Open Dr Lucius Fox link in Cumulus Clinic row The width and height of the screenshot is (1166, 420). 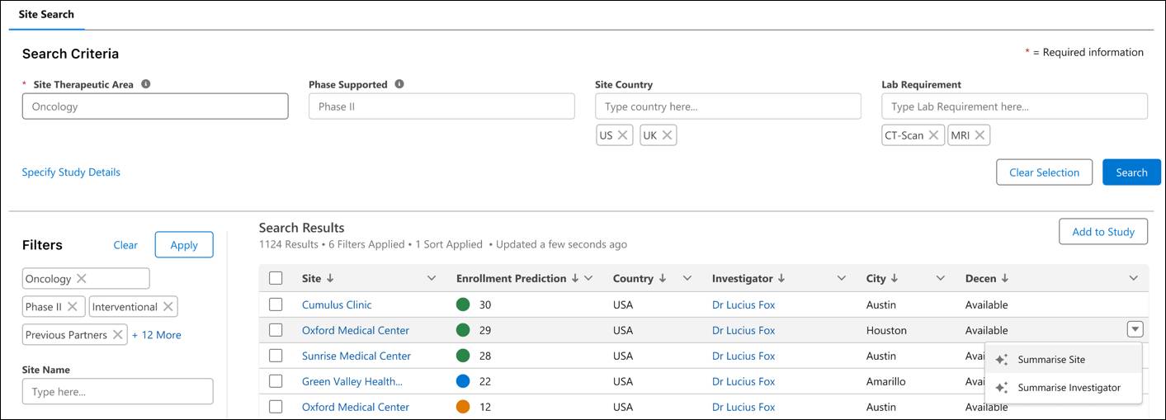[x=744, y=304]
